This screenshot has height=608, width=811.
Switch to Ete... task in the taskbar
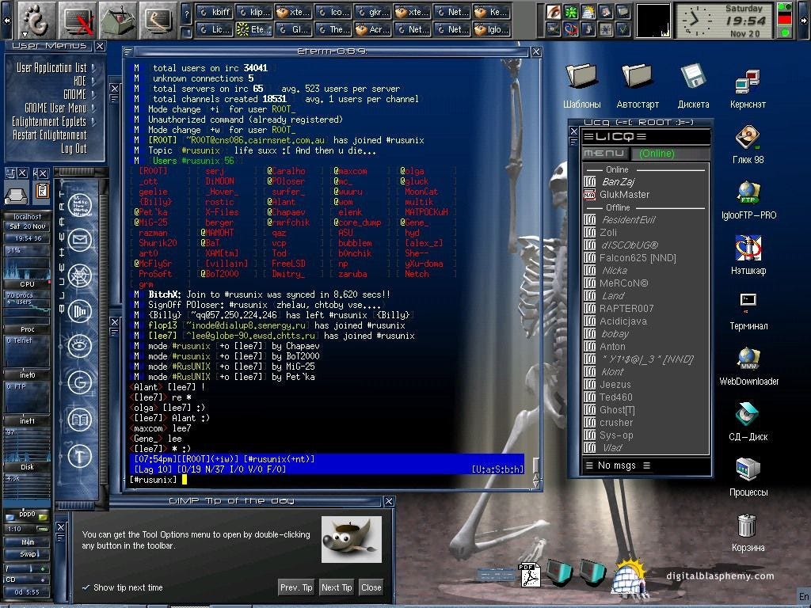(254, 29)
